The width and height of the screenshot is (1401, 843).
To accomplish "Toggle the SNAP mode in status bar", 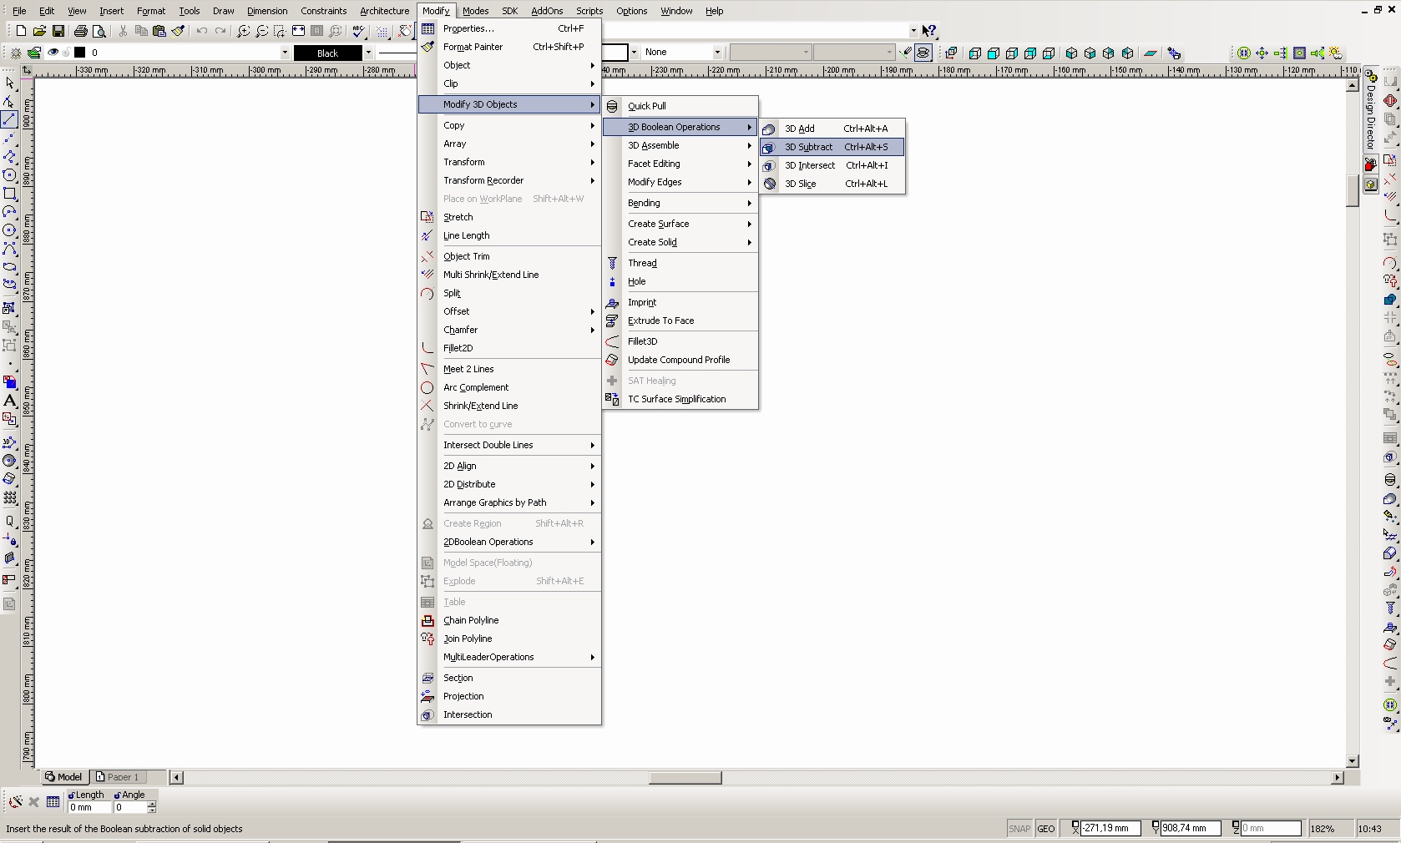I will (x=1019, y=828).
